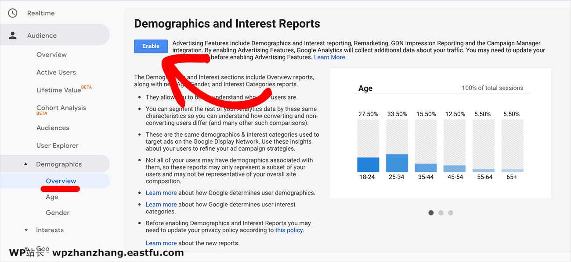571x262 pixels.
Task: Open the Age report
Action: (x=52, y=197)
